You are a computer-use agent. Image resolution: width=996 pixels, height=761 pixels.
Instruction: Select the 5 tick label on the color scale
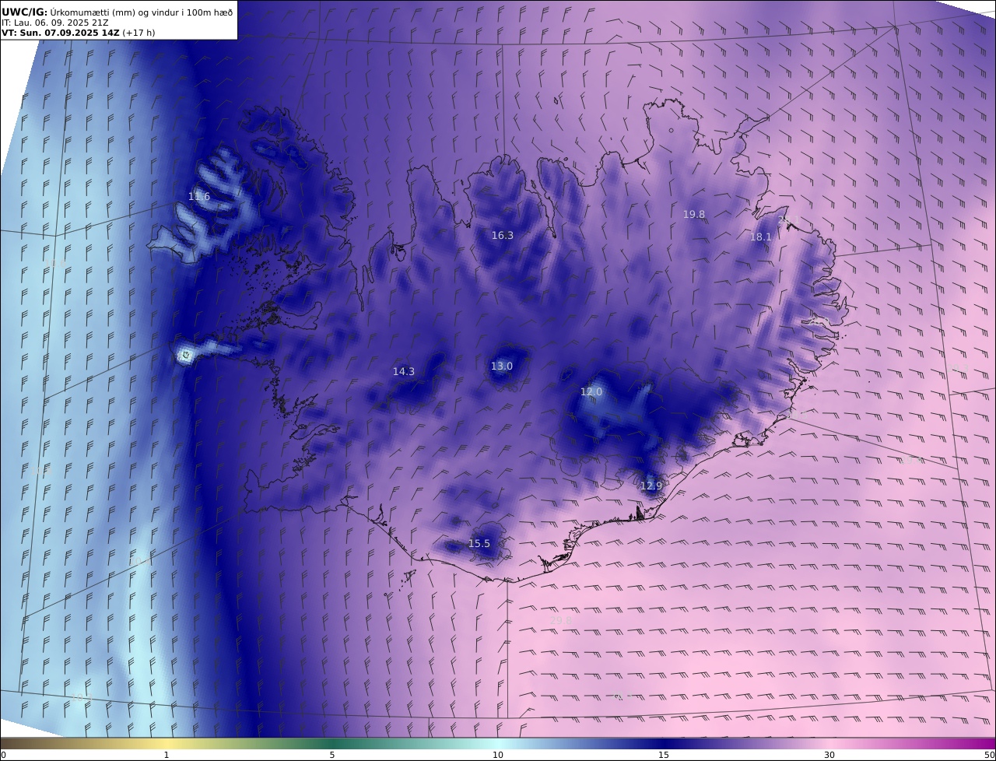coord(332,755)
